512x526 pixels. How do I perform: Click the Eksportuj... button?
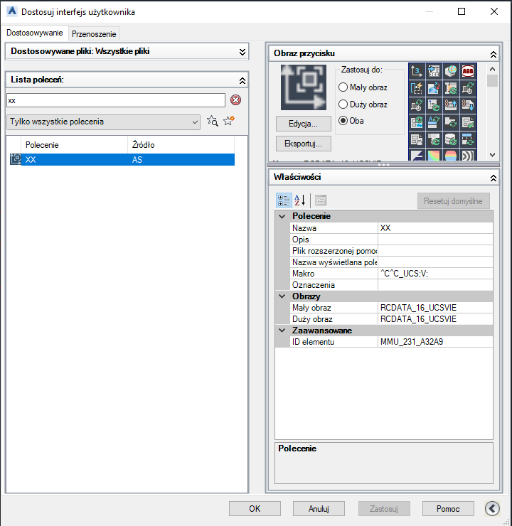304,144
